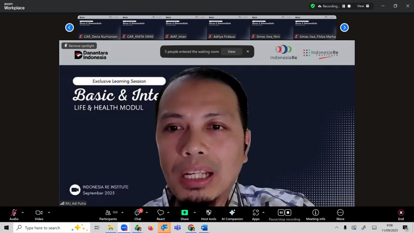Image resolution: width=414 pixels, height=233 pixels.
Task: Select the AIAF_Intan participant thumbnail
Action: click(185, 27)
